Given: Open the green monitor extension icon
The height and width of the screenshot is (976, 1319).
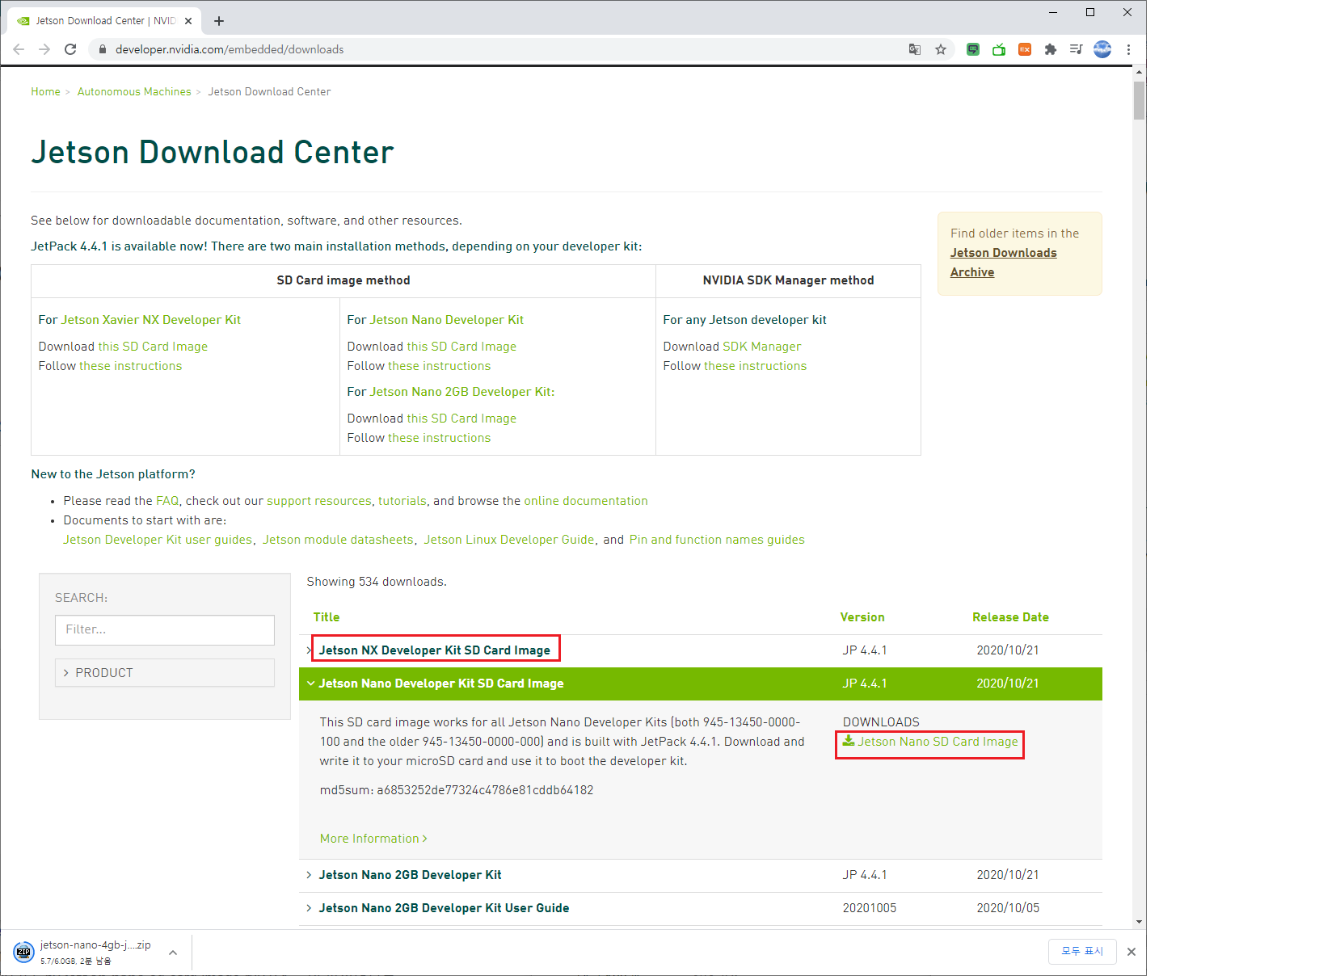Looking at the screenshot, I should [973, 49].
